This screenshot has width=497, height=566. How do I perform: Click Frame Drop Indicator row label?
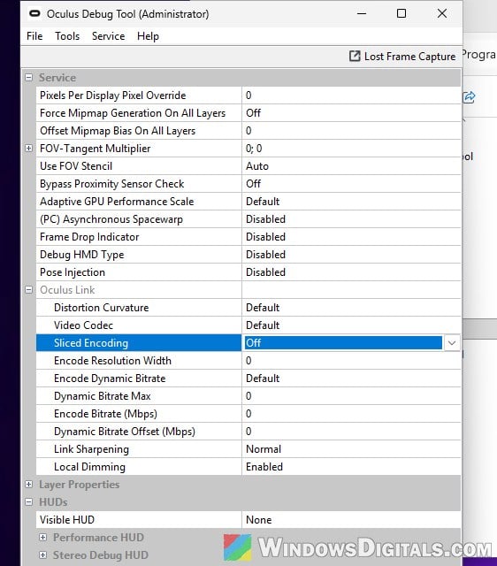pyautogui.click(x=89, y=237)
